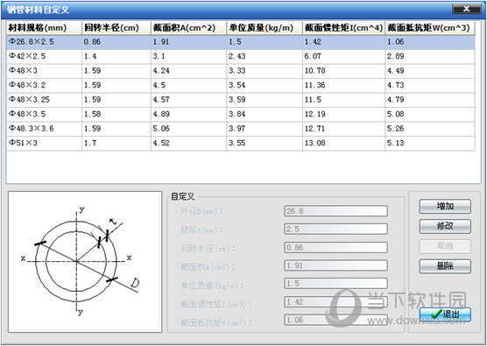Screen dimensions: 487x346
Task: Click the pipe cross-section diagram
Action: 85,262
